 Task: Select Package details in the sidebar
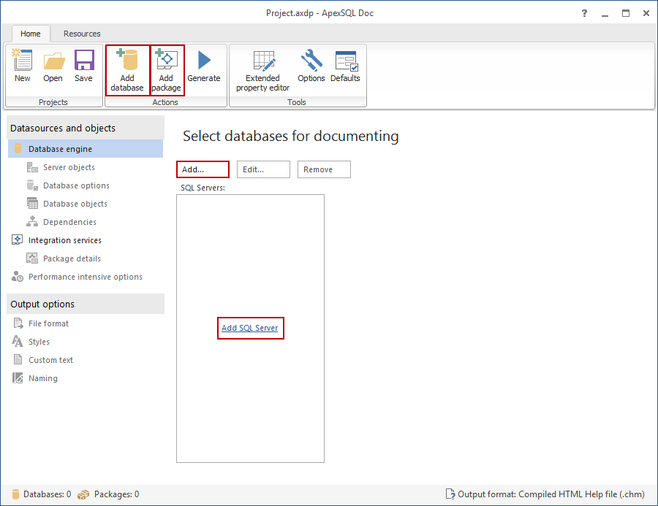coord(72,258)
